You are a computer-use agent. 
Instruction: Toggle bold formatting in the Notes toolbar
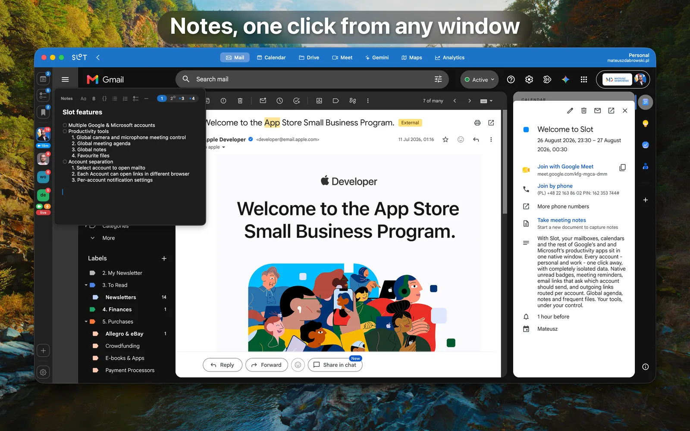click(94, 99)
